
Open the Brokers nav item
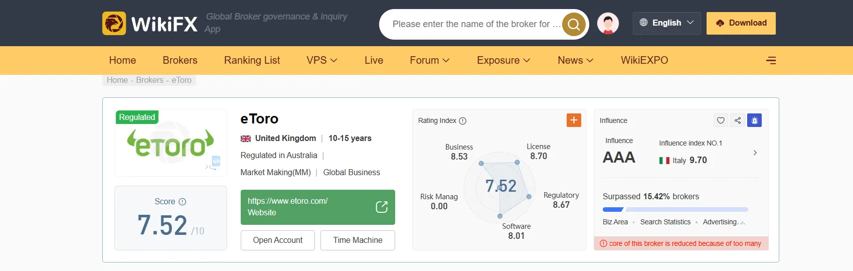[180, 60]
